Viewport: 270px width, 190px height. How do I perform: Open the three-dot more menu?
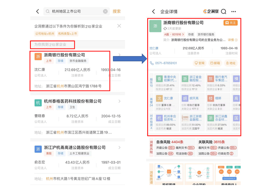coord(233,11)
